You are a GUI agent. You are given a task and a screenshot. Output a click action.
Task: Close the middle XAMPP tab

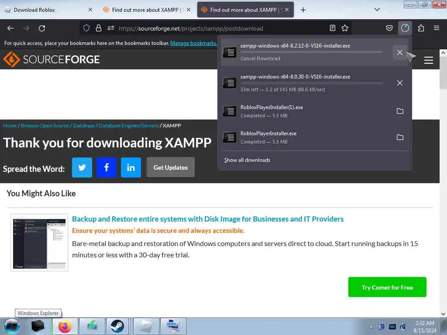point(189,10)
